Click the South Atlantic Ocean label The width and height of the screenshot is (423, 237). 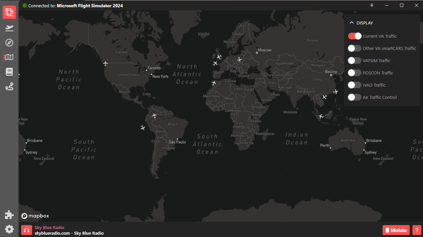click(207, 144)
